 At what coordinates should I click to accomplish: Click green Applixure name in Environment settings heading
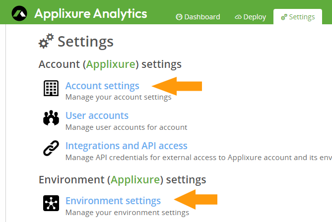[x=135, y=180]
